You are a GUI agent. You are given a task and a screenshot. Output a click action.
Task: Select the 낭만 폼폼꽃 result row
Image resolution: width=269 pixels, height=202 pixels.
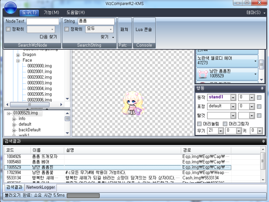click(117, 172)
